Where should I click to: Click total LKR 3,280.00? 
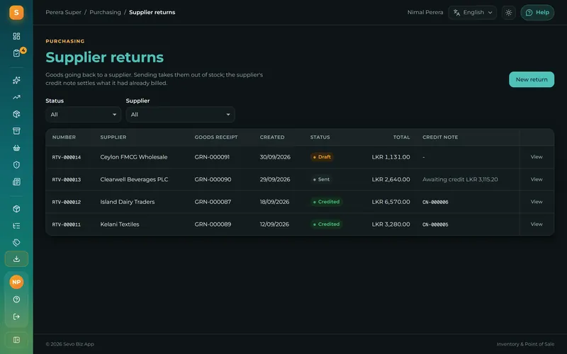click(391, 224)
